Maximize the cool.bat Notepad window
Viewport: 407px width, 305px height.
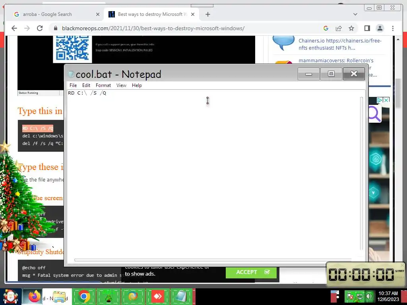point(331,74)
